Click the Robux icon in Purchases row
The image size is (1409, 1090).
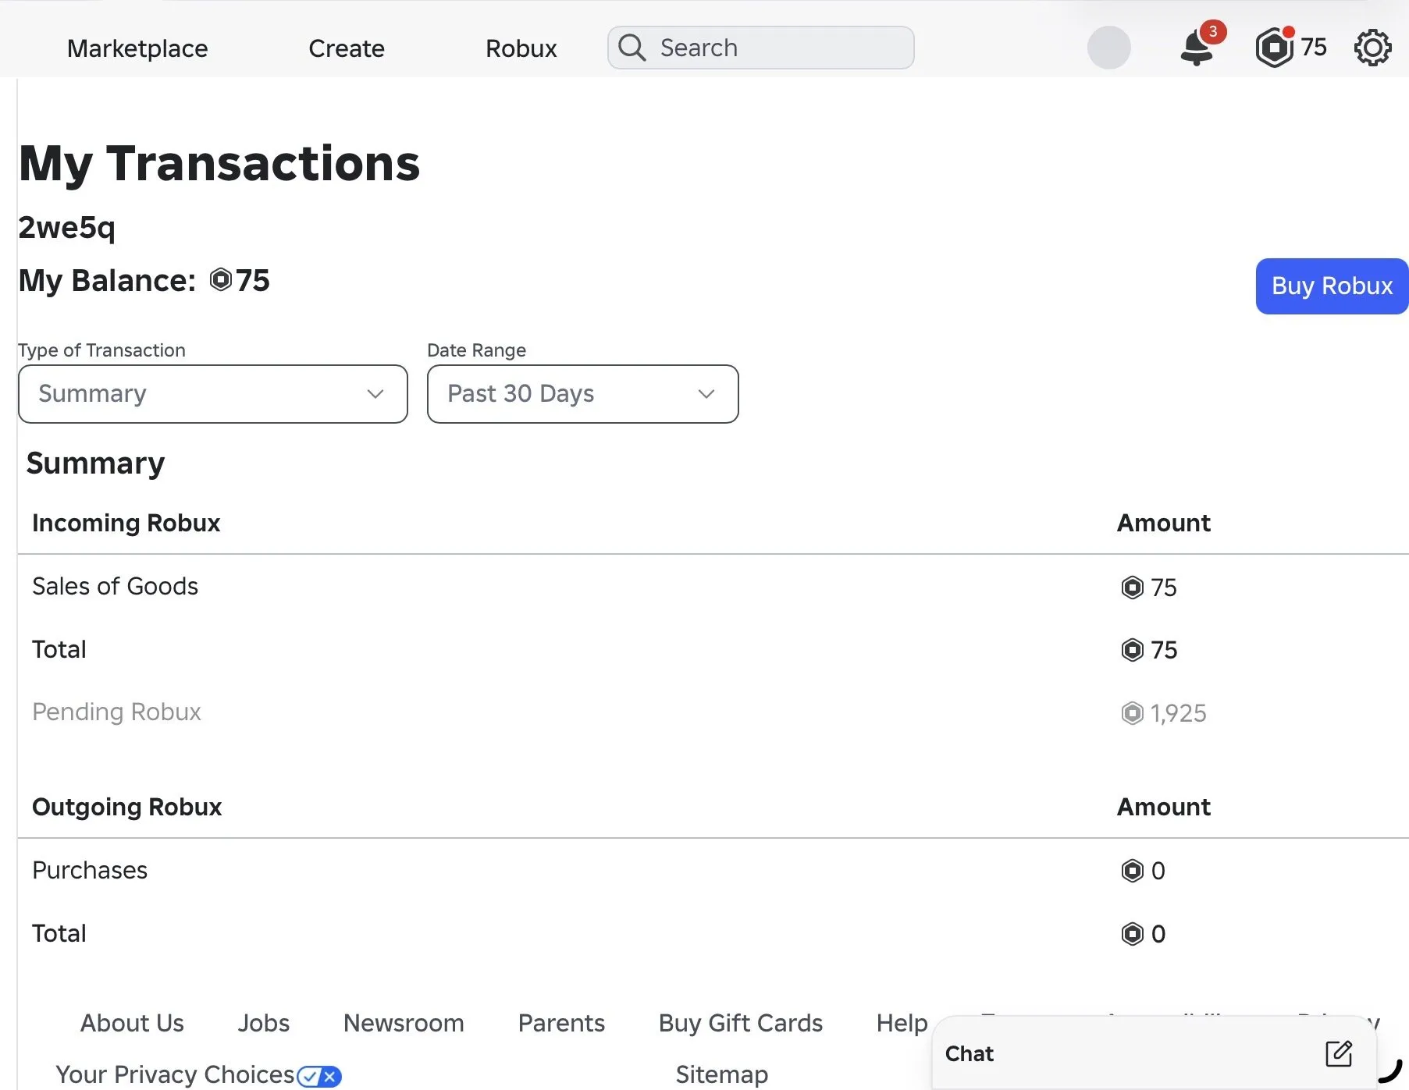click(x=1132, y=871)
